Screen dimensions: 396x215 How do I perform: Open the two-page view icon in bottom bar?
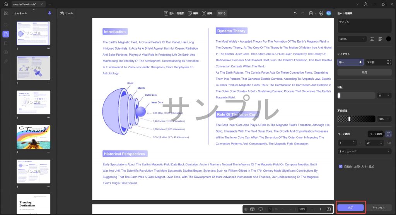pyautogui.click(x=252, y=209)
